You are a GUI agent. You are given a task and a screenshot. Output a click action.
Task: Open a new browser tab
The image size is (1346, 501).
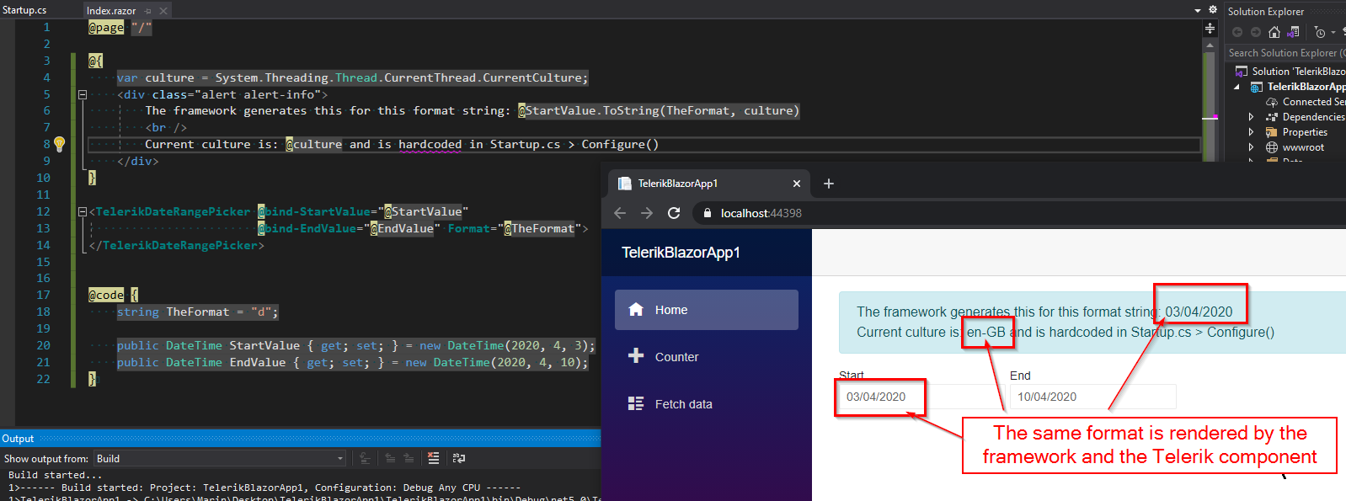829,184
